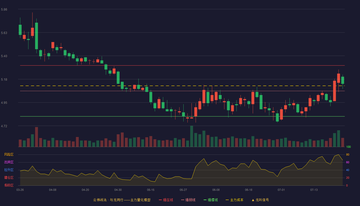This screenshot has height=206, width=360.
Task: Toggle the 主力成本 legend entry
Action: point(235,200)
